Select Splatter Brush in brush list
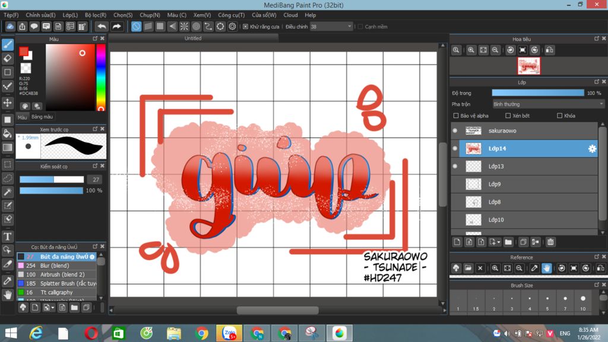 click(56, 283)
